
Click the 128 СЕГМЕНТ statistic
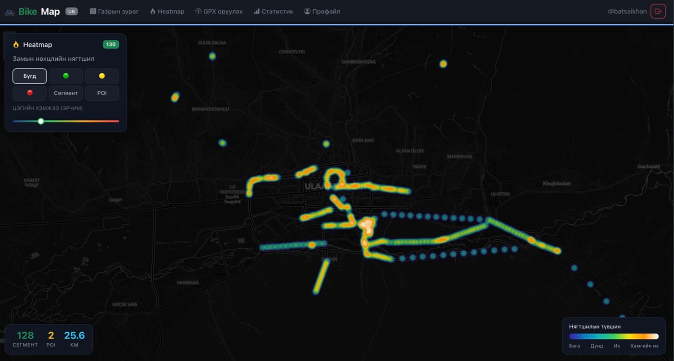(25, 339)
